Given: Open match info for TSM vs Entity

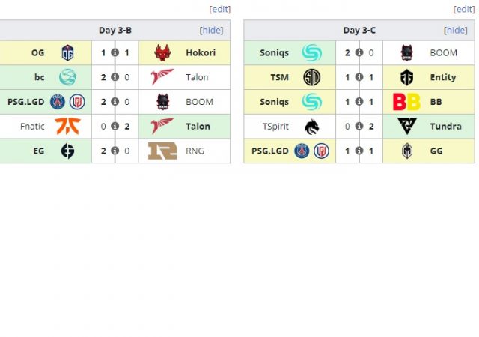Looking at the screenshot, I should pos(359,77).
